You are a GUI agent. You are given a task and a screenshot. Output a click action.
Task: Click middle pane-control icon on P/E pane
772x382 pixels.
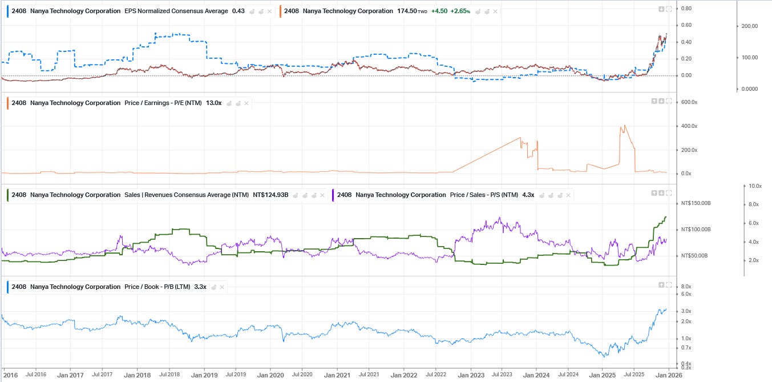[x=661, y=100]
